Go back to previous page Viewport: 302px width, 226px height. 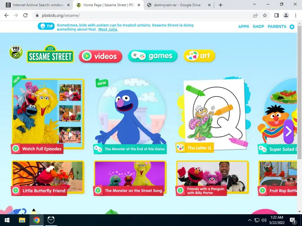[x=6, y=15]
